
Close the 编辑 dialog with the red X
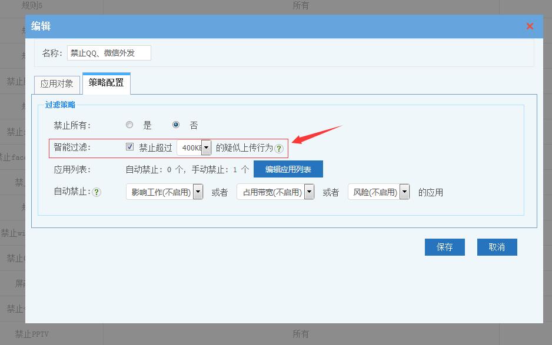[x=530, y=26]
